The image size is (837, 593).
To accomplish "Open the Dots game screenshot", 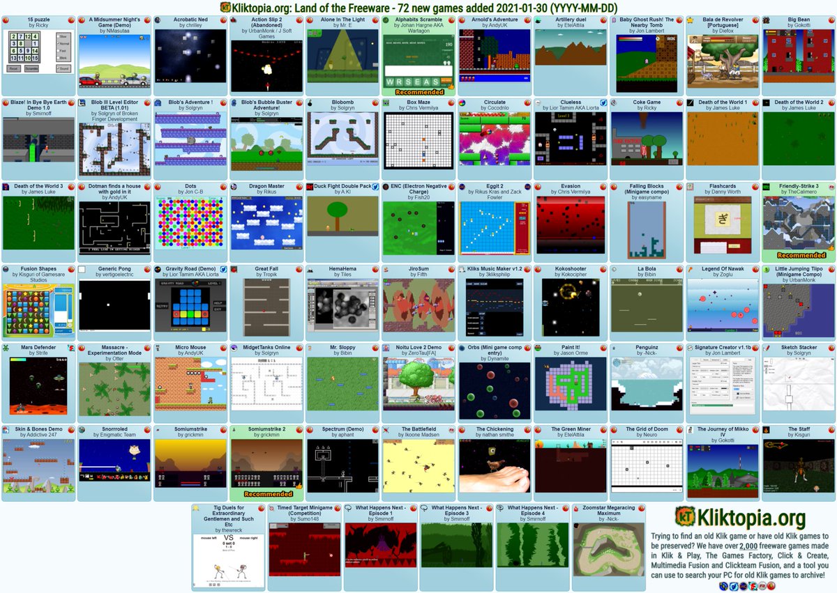I will click(x=190, y=222).
